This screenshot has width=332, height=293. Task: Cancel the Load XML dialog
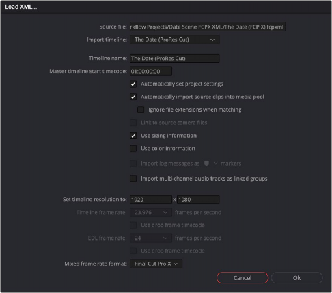(x=243, y=278)
